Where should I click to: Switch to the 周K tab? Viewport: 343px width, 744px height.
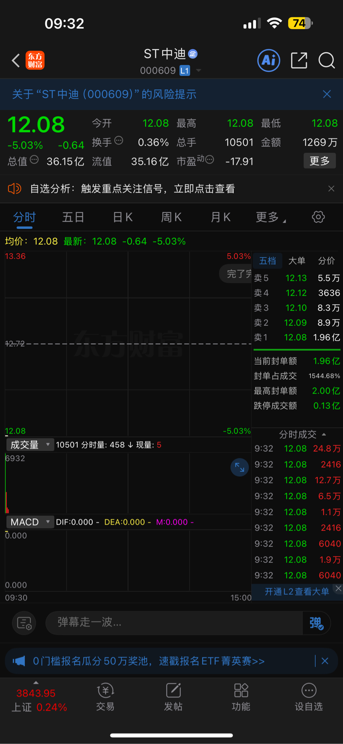171,218
